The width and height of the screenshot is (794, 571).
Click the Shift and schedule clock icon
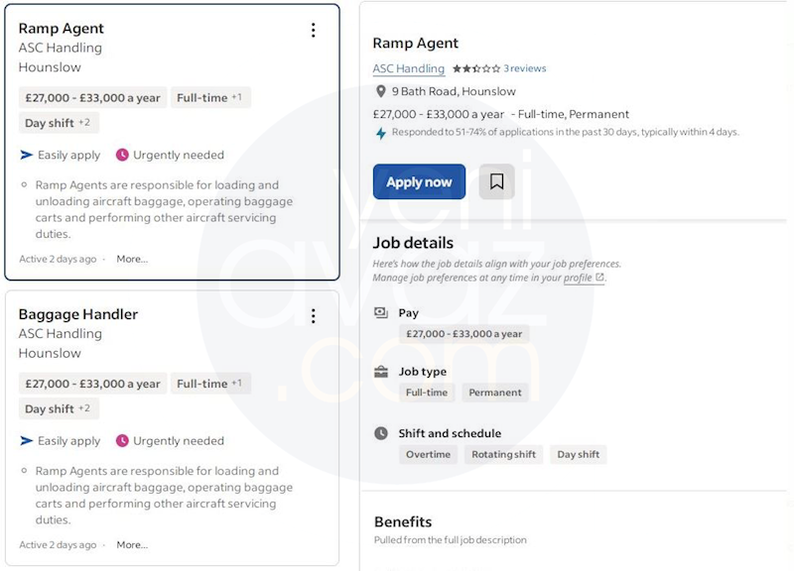(381, 433)
